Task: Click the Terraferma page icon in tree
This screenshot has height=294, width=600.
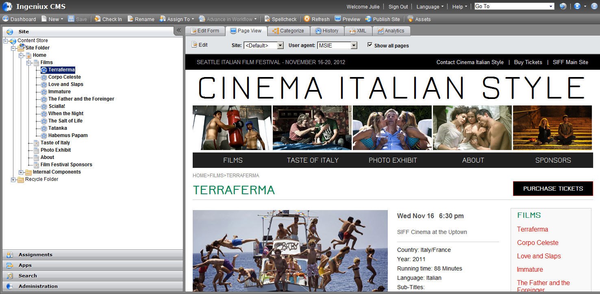Action: click(44, 70)
